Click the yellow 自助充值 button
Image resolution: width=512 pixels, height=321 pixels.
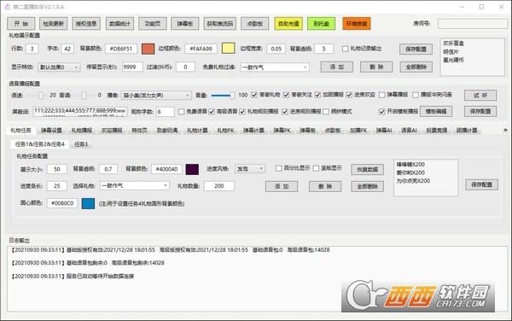pos(288,24)
